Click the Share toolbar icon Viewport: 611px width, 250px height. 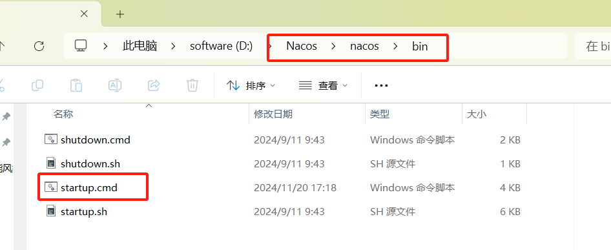pos(154,85)
